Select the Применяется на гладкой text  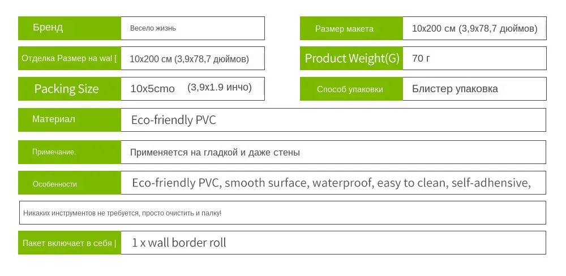[x=215, y=152]
